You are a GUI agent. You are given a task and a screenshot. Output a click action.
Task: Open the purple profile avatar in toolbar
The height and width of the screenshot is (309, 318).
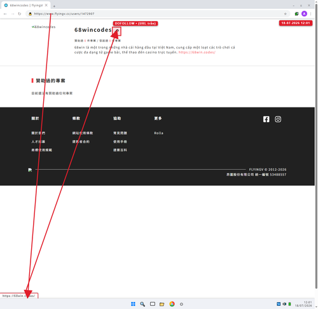(304, 14)
